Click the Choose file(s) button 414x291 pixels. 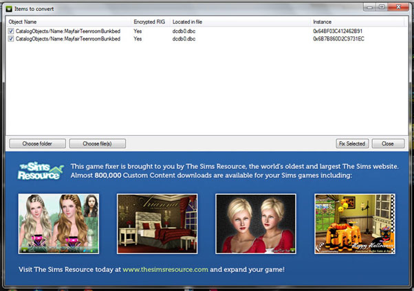point(97,143)
